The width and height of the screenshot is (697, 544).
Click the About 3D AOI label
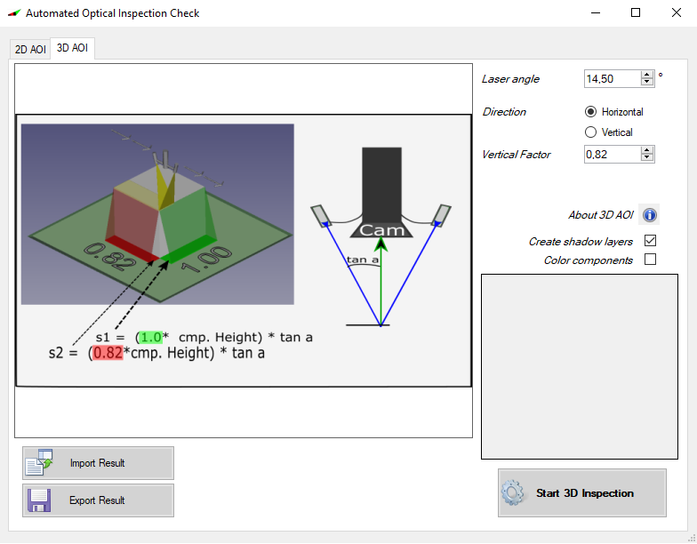[601, 215]
